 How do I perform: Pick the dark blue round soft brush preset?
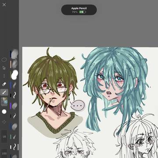coord(14,126)
